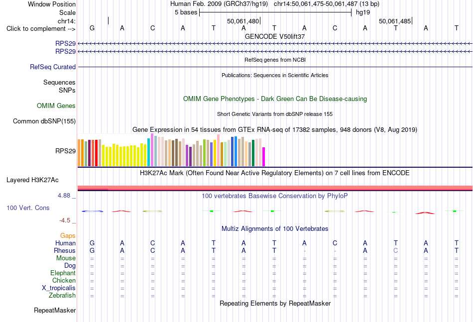
Task: Click the SNPs track label
Action: coord(67,90)
